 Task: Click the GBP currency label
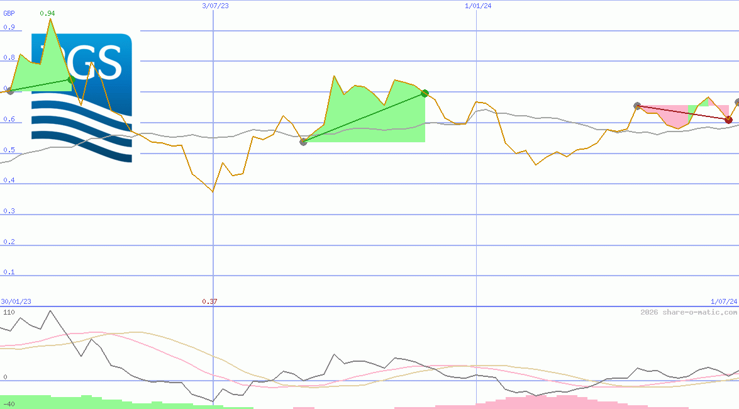(9, 13)
